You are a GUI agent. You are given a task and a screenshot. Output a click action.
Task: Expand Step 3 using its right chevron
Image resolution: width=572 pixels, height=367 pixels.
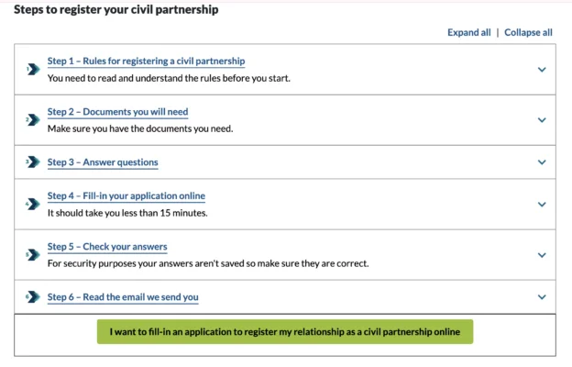point(542,162)
